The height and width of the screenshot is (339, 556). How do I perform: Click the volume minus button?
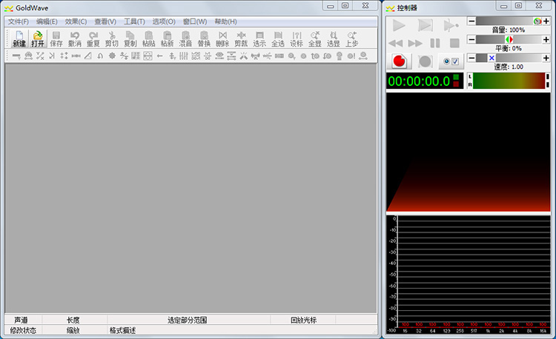[x=471, y=21]
